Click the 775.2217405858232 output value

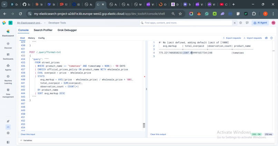point(170,53)
